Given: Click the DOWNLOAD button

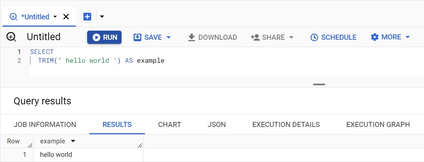Looking at the screenshot, I should pyautogui.click(x=212, y=37).
